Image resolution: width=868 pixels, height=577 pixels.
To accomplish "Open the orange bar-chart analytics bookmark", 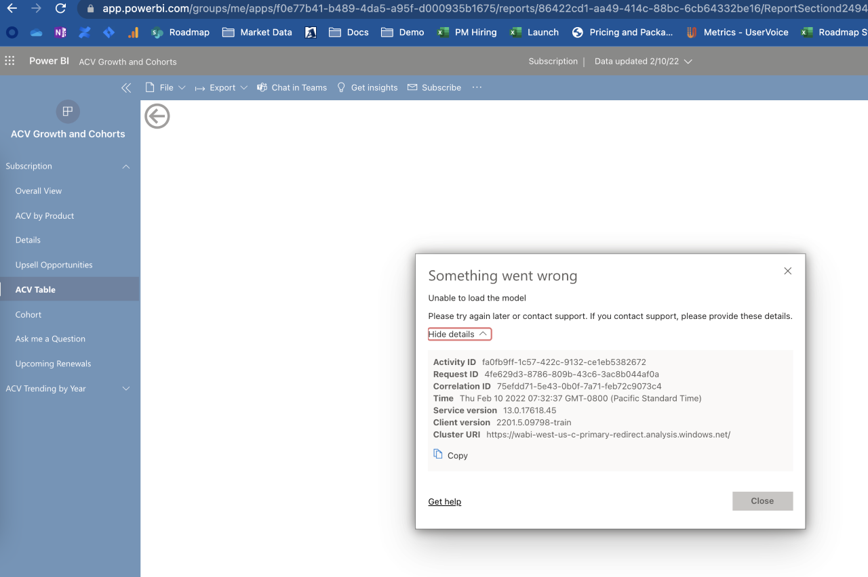I will (x=134, y=33).
